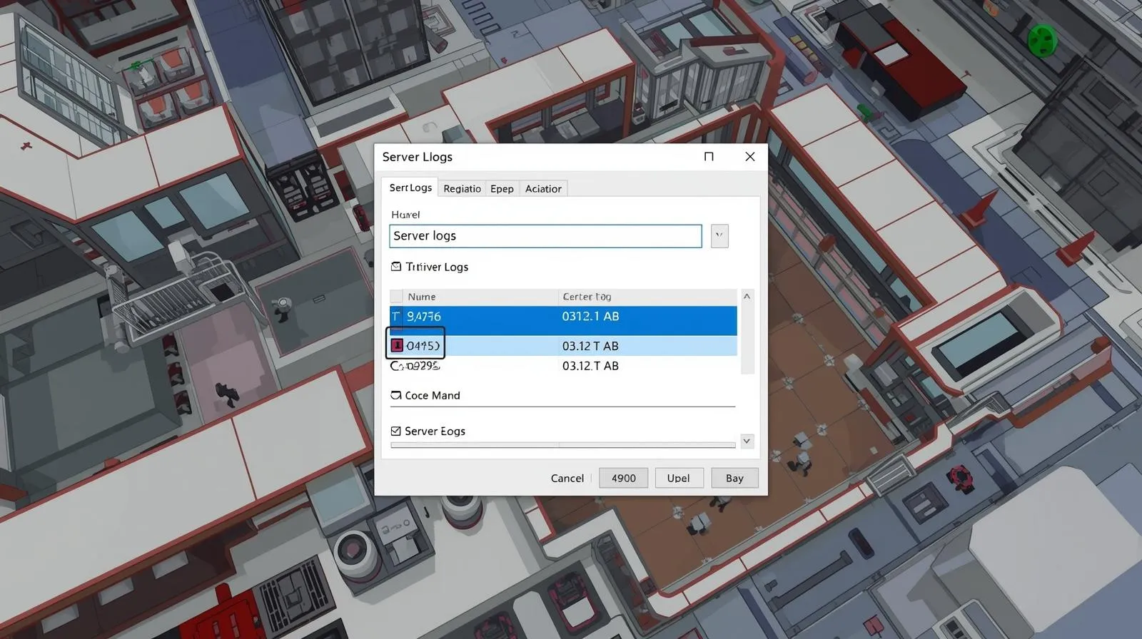Click the up arrow of the log list scrollbar
This screenshot has width=1142, height=639.
tap(747, 296)
